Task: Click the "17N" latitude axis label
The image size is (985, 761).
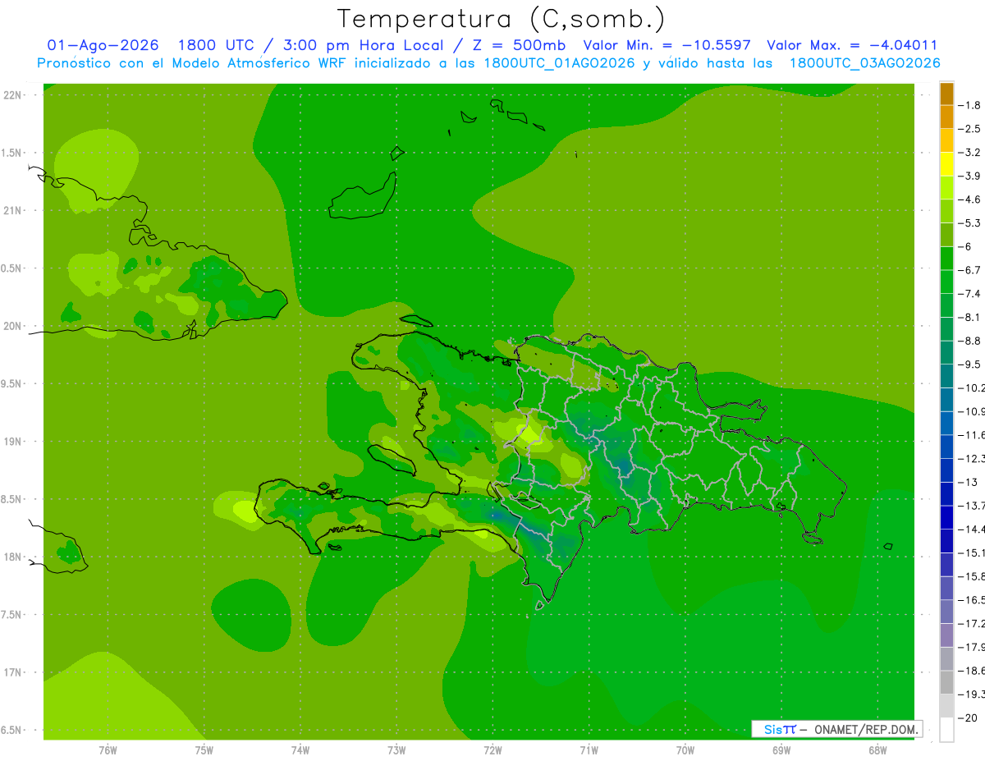Action: pos(14,672)
